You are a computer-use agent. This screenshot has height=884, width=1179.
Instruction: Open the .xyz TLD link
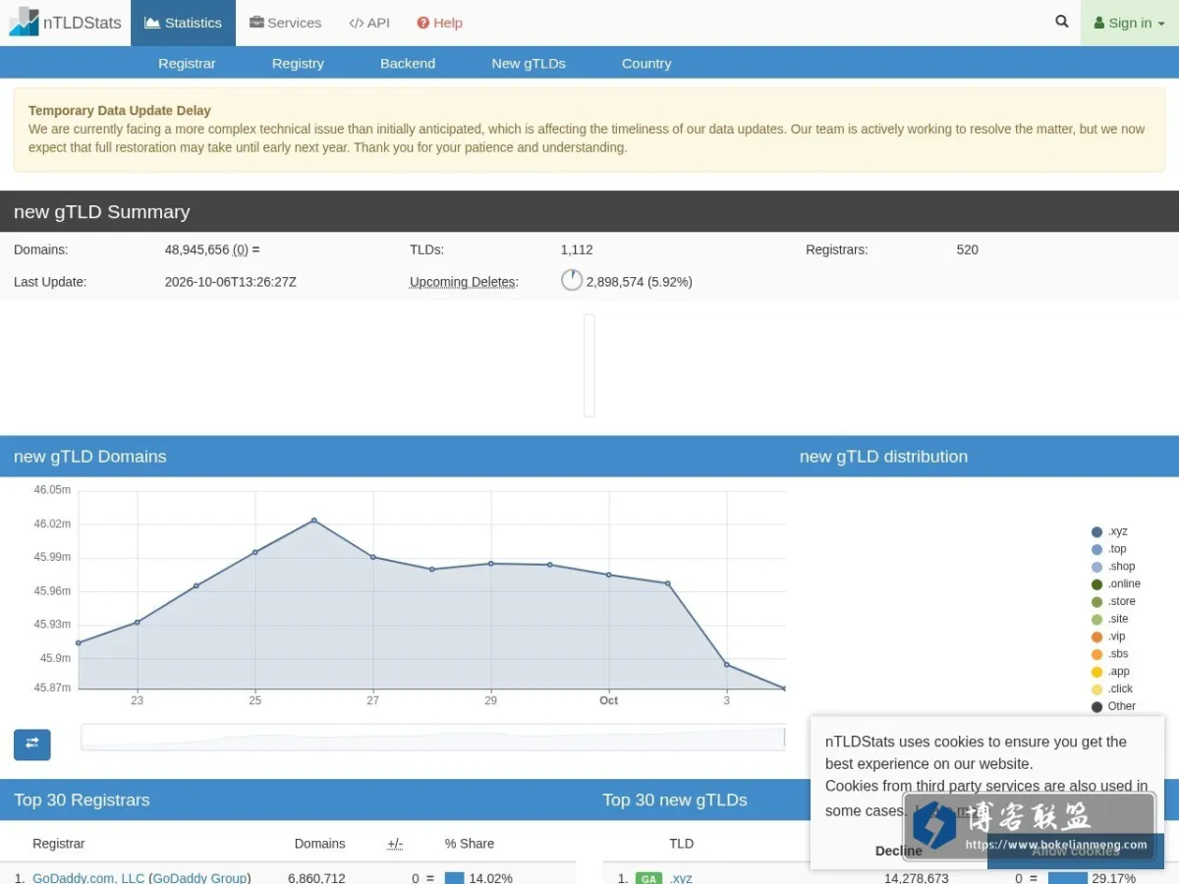click(681, 878)
